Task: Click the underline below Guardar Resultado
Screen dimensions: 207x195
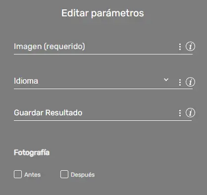Action: click(103, 120)
